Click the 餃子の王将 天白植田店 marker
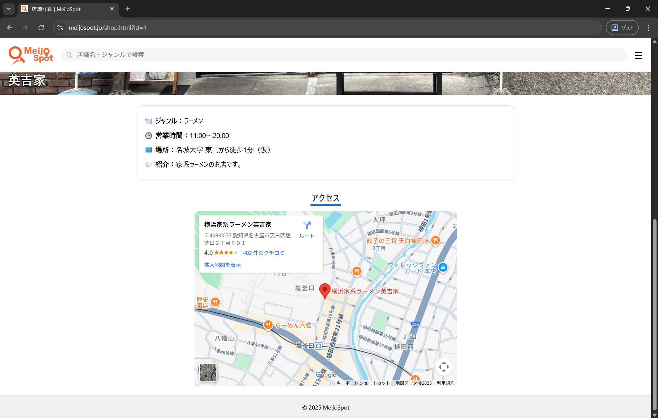Screen dimensions: 658x418 point(435,241)
